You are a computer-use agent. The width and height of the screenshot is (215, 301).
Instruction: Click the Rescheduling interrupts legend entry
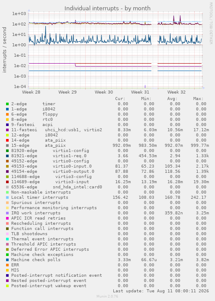coord(41,223)
